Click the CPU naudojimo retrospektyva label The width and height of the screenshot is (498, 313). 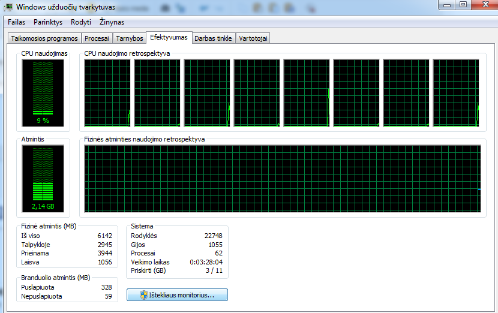tap(127, 53)
